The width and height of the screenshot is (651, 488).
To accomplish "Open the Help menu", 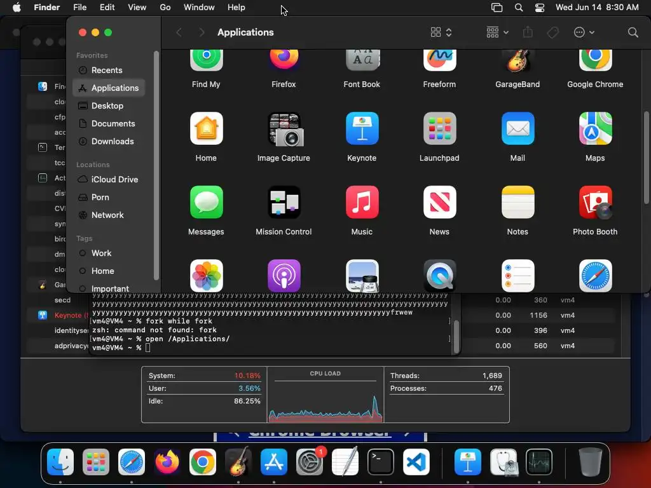I will click(x=236, y=8).
